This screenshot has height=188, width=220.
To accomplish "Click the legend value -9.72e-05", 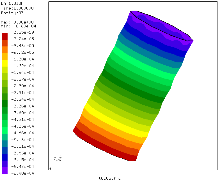I will (22, 52).
